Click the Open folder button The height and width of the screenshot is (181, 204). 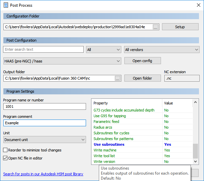(x=142, y=78)
